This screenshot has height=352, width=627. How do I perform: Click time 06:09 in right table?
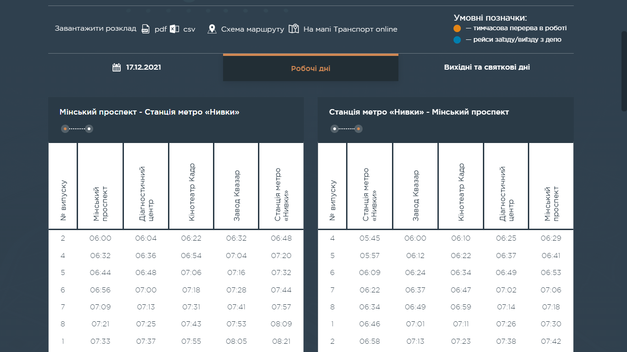tap(369, 273)
